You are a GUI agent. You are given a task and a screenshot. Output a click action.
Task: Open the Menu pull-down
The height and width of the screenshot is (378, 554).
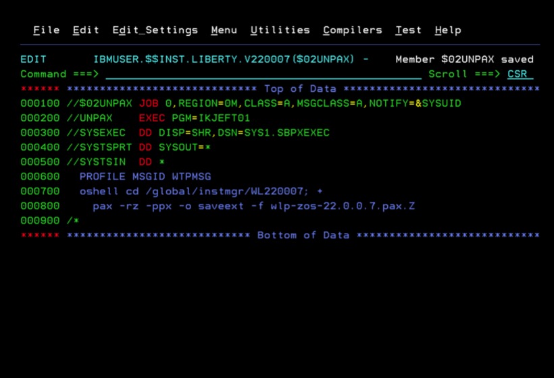click(224, 30)
